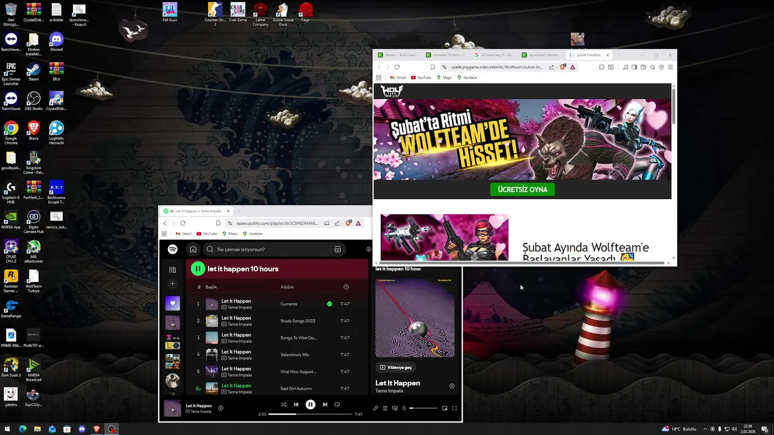Mute Spotify volume speaker icon

(405, 408)
